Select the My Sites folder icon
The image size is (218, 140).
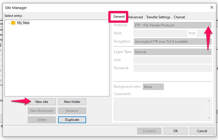click(x=13, y=23)
